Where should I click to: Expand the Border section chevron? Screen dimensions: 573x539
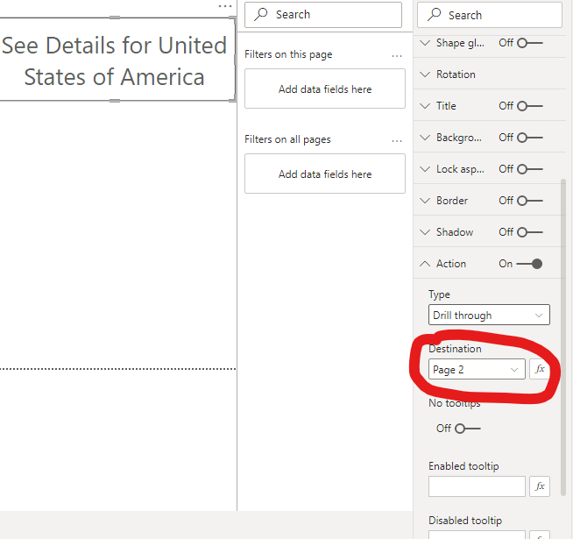pyautogui.click(x=425, y=201)
